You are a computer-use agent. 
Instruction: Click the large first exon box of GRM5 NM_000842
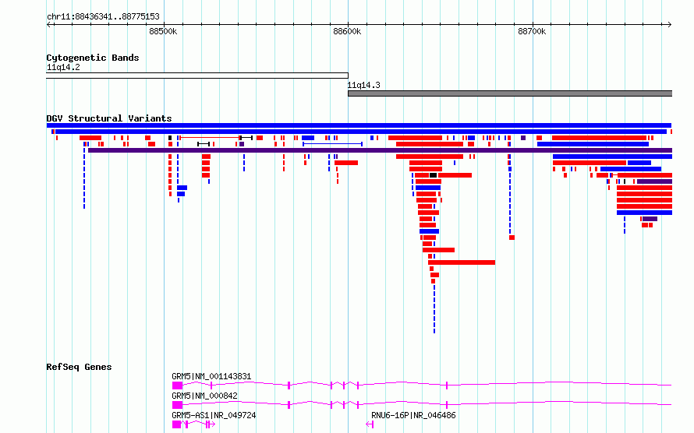[x=177, y=405]
